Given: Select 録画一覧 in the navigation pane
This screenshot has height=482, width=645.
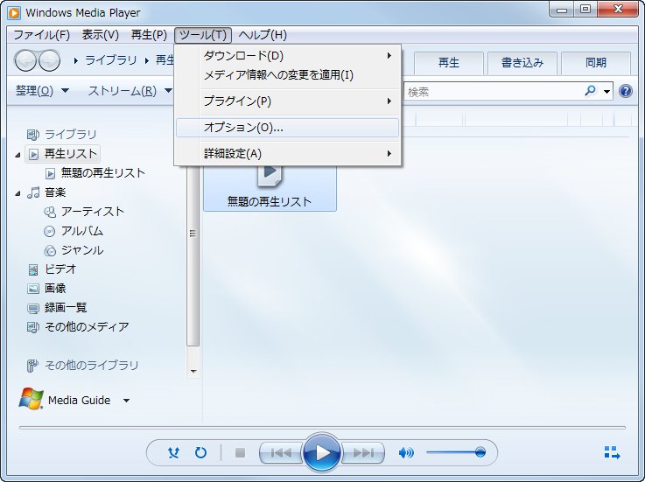Looking at the screenshot, I should click(66, 308).
